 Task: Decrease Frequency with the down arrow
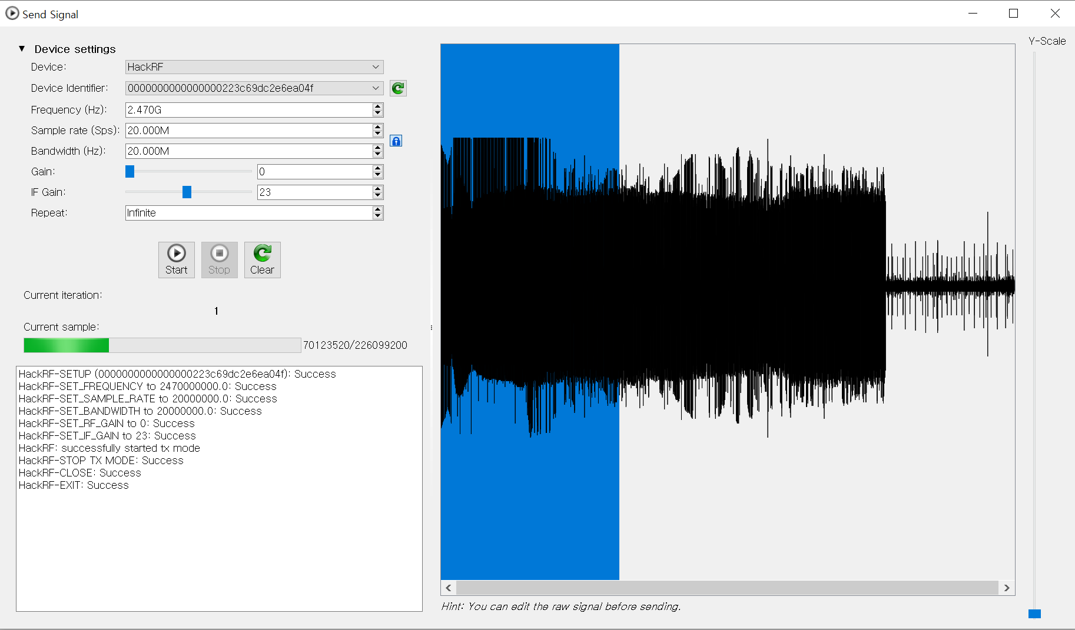(x=378, y=114)
